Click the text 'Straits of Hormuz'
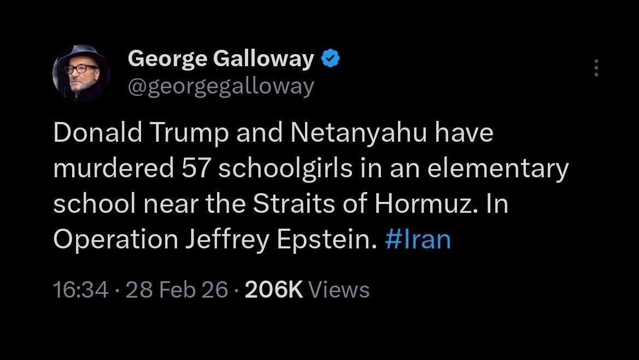 [x=332, y=205]
